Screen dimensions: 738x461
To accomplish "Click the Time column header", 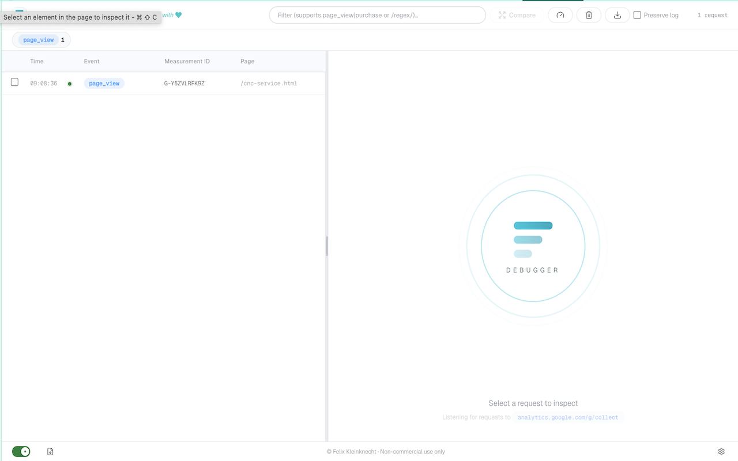I will click(x=37, y=61).
